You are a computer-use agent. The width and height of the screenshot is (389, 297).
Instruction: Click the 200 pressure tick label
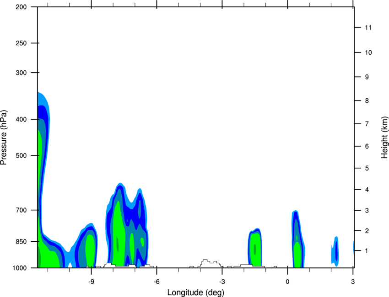[21, 7]
